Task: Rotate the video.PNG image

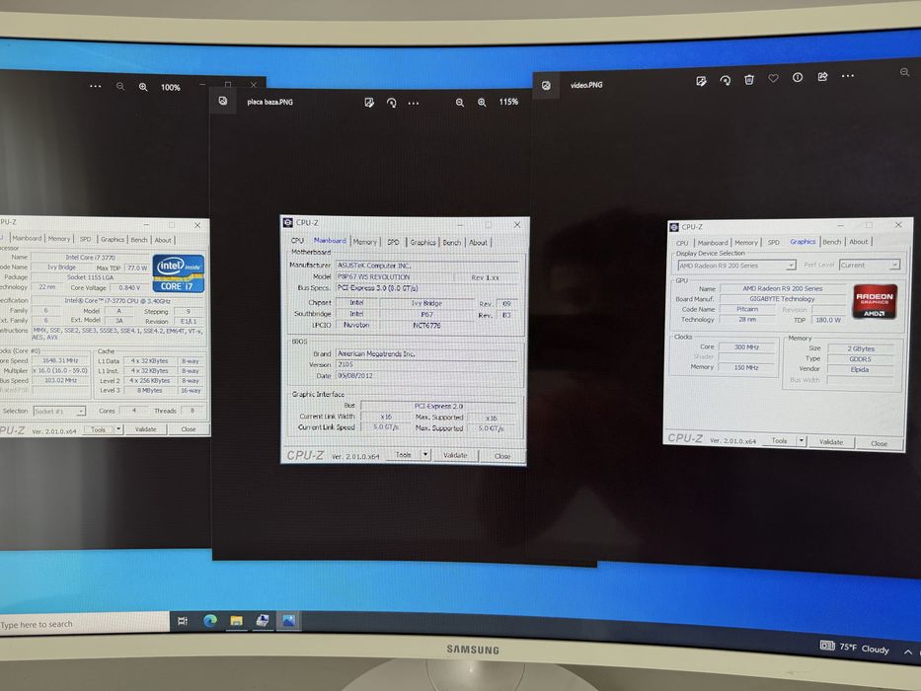Action: (726, 81)
